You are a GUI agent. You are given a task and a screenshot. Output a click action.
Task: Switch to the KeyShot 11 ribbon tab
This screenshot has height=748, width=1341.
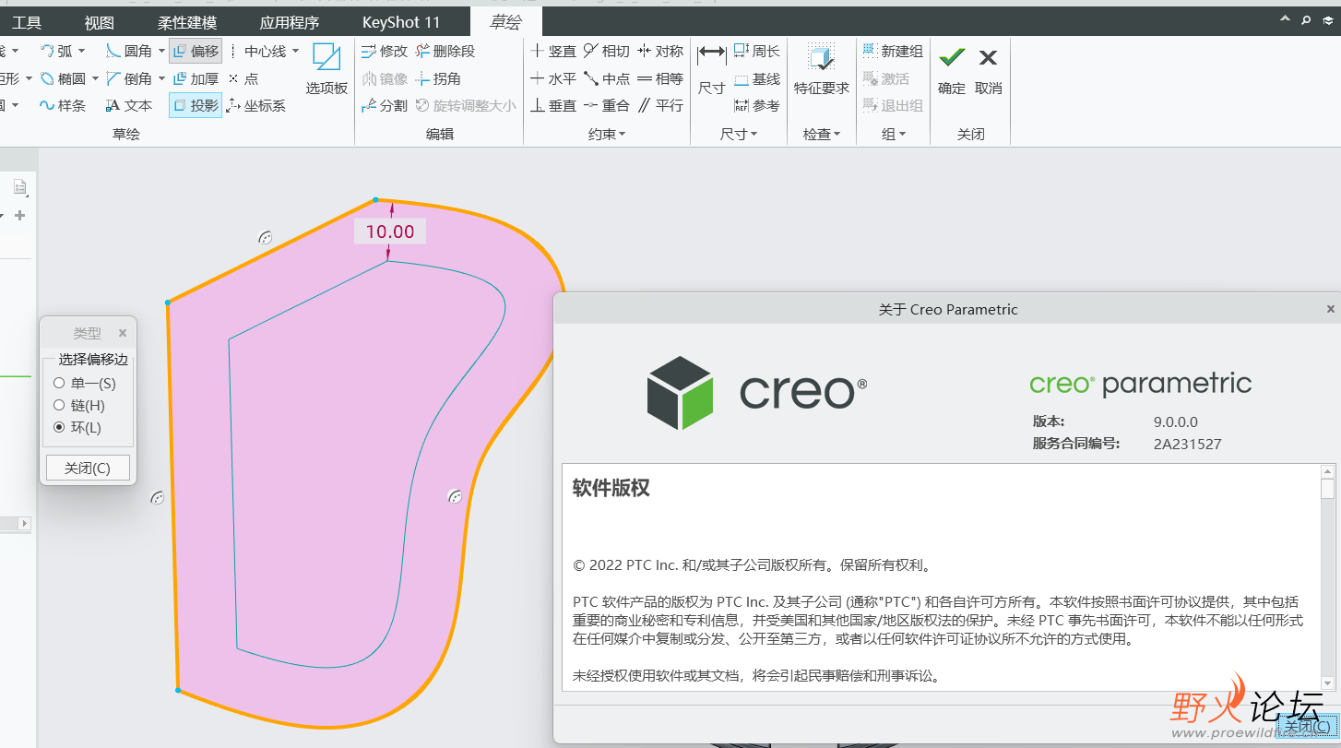pyautogui.click(x=401, y=22)
